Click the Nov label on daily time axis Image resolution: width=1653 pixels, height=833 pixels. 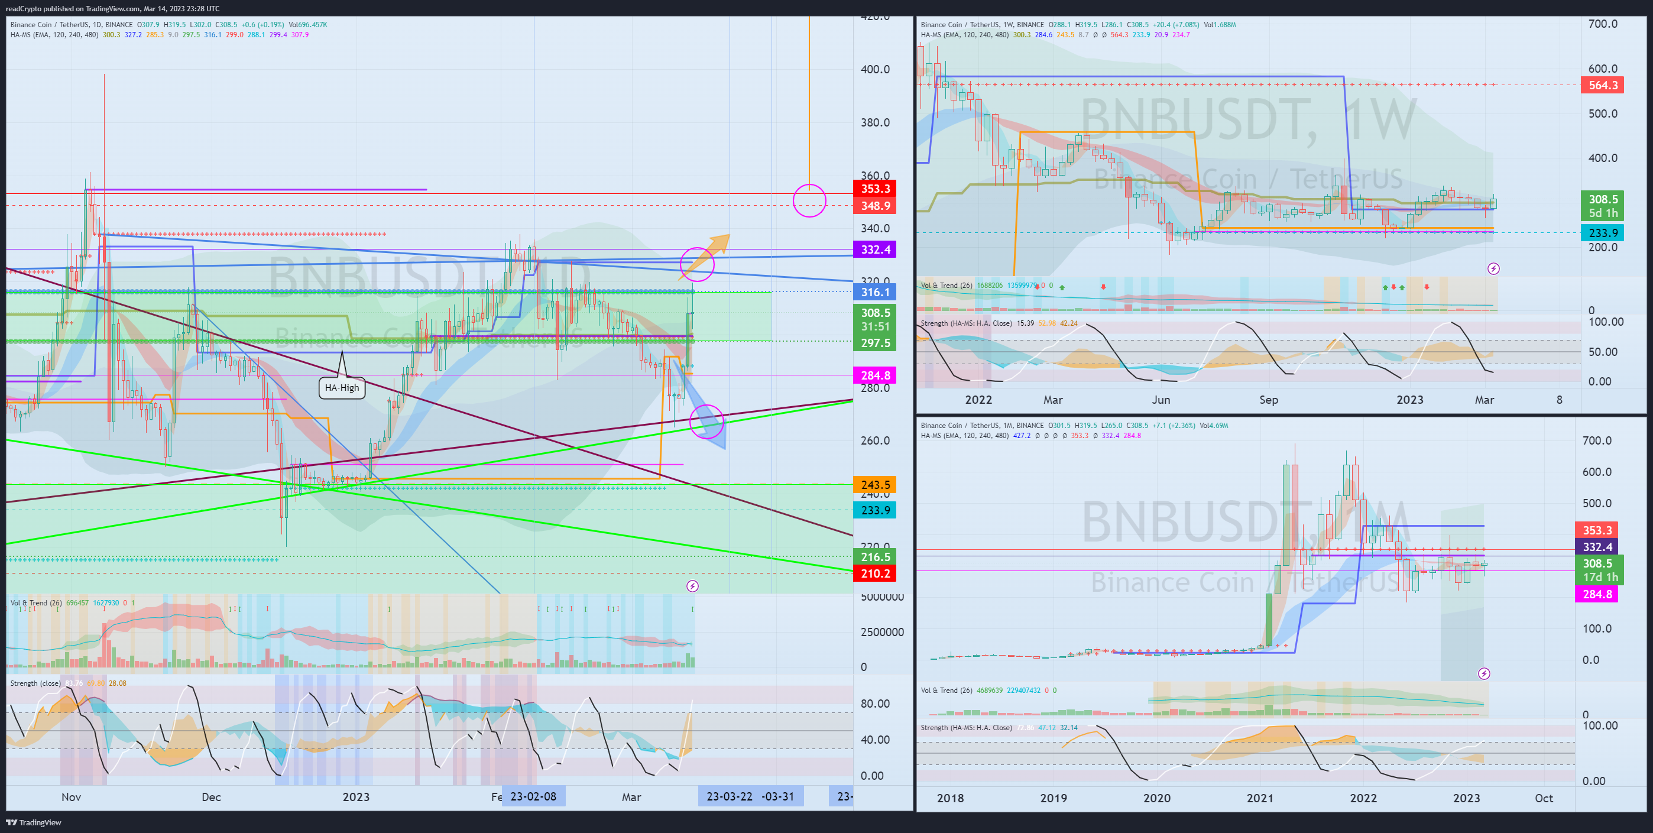coord(71,797)
